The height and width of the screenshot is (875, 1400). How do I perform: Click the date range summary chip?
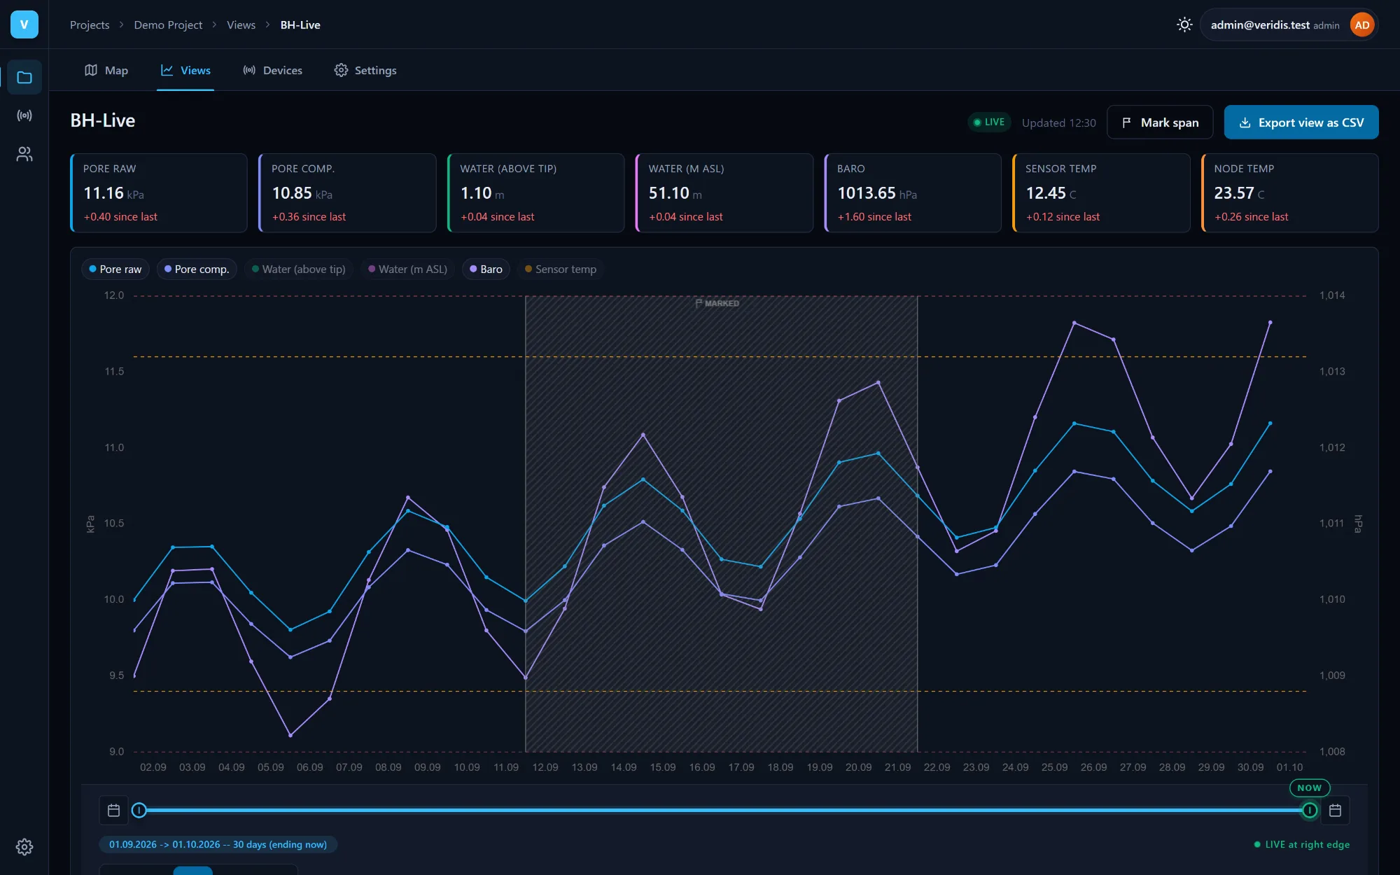218,844
